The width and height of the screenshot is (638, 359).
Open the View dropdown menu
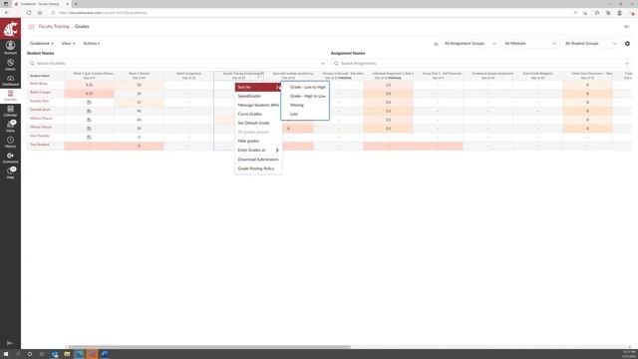coord(68,44)
